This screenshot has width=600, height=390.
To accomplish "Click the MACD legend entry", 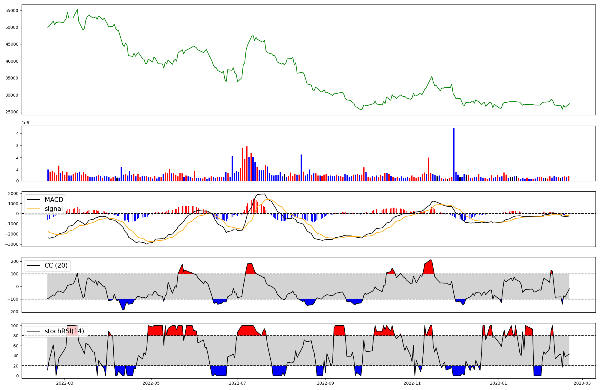I will coord(54,200).
